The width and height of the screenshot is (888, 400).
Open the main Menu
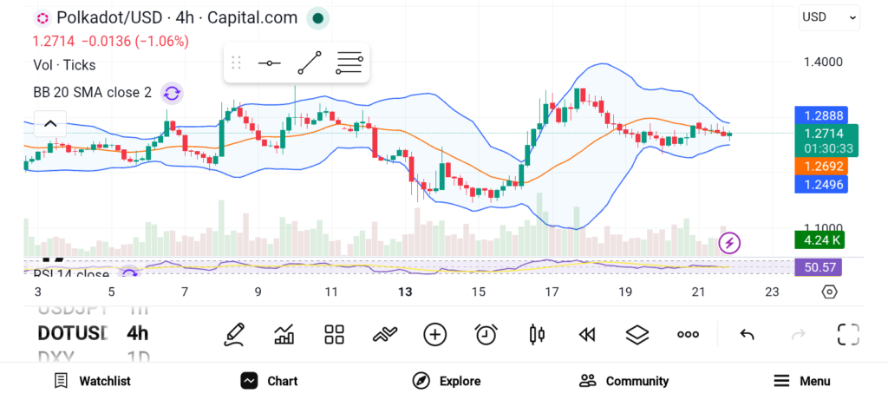pos(802,381)
